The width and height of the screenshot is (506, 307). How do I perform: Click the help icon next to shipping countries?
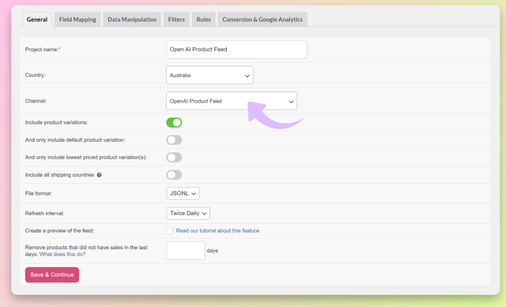[99, 175]
